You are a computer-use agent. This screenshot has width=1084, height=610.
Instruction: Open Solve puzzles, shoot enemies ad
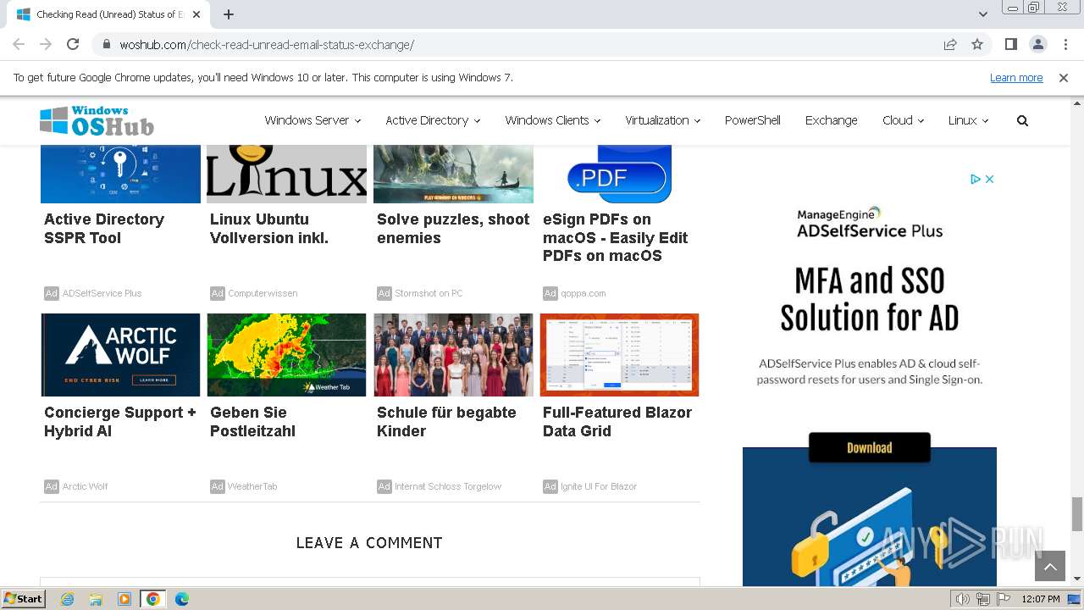click(453, 229)
